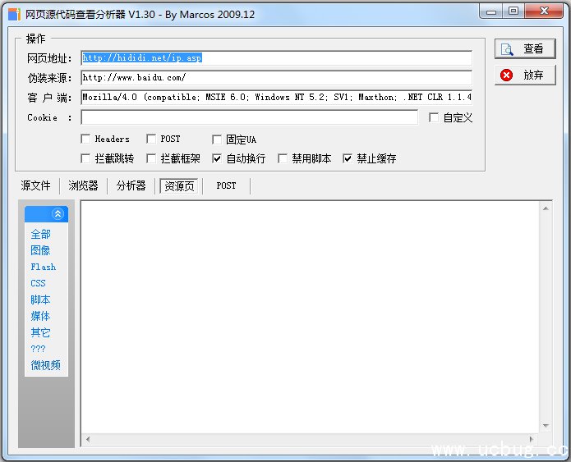This screenshot has width=571, height=462.
Task: Select the CSS resource category
Action: [x=38, y=283]
